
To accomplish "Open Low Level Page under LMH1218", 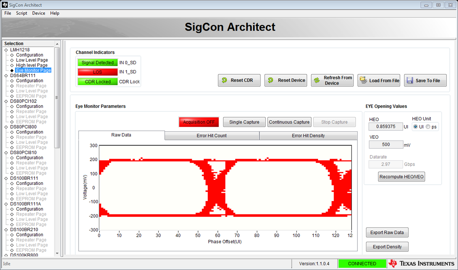I will point(32,60).
